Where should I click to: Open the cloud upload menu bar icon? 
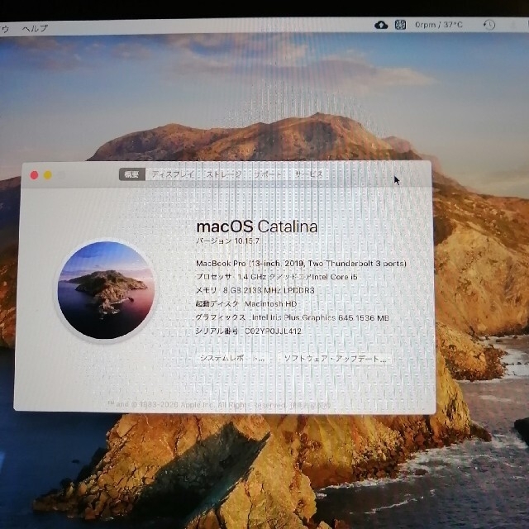point(381,25)
